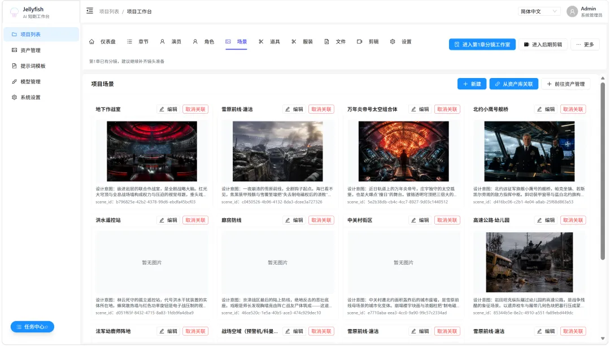Open 模型管理 in the sidebar

pos(41,81)
